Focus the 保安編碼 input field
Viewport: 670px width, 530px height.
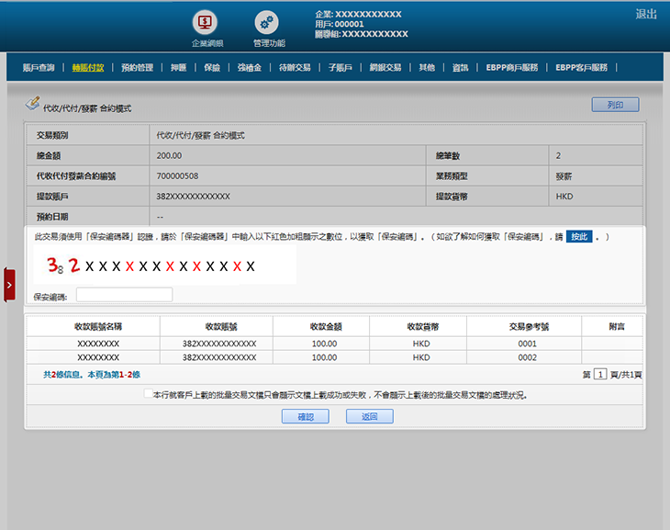124,295
